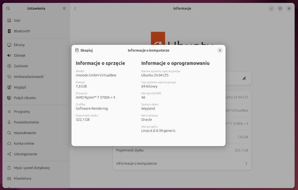Select Mysz i panel dotykowy
Screen dimensions: 298x190
pyautogui.click(x=32, y=168)
